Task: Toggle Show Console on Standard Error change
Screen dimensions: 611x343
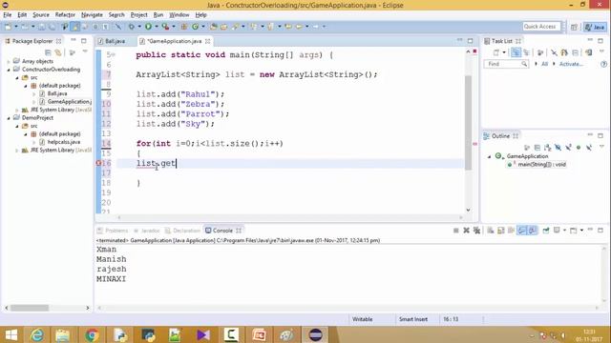Action: tap(533, 231)
